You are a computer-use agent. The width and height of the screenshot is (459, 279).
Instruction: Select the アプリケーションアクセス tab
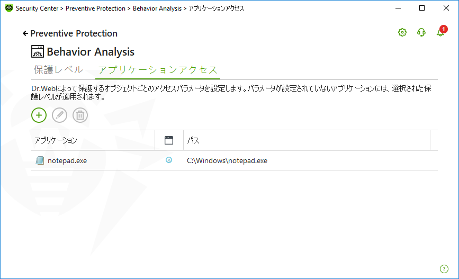(158, 70)
